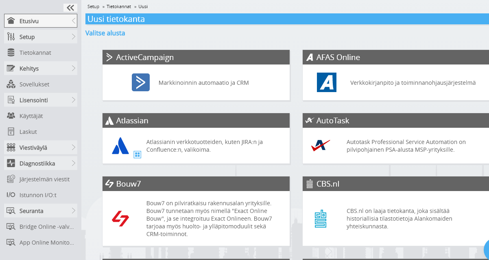Image resolution: width=489 pixels, height=260 pixels.
Task: Click Setup breadcrumb link
Action: [x=93, y=6]
